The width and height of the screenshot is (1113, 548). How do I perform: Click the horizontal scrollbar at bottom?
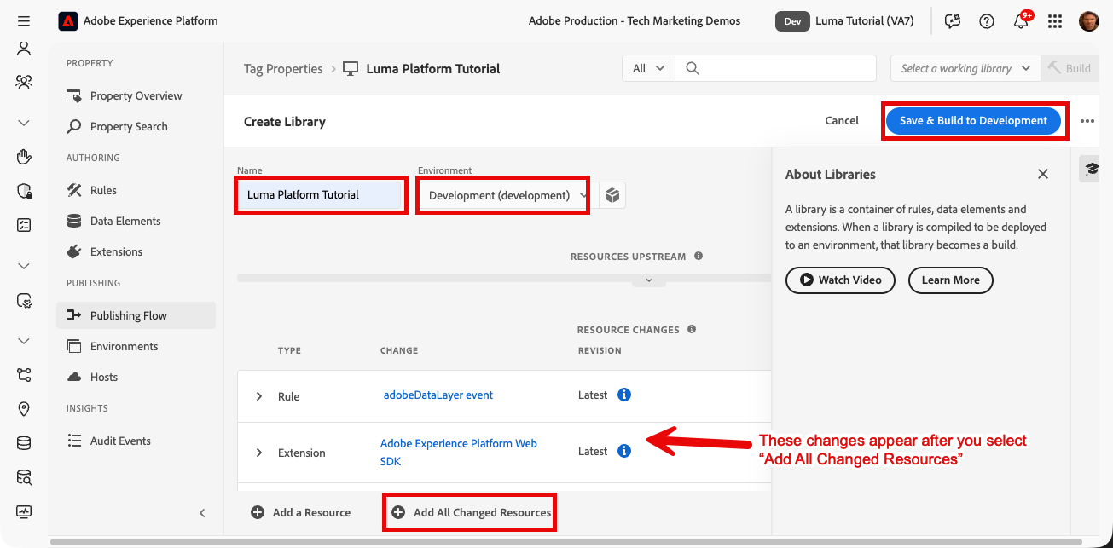566,542
